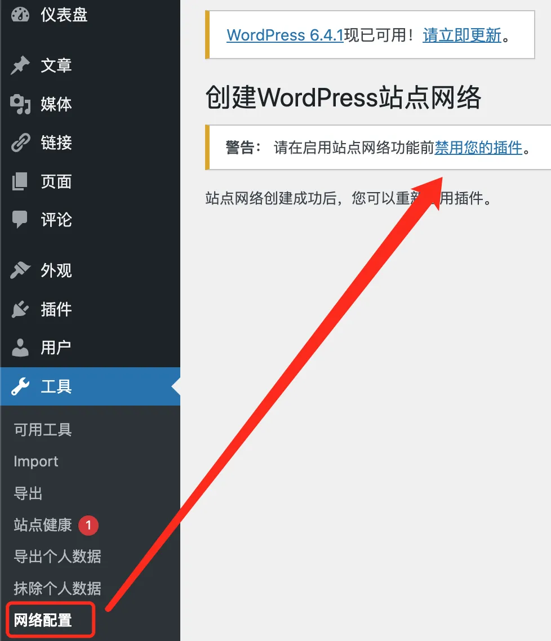Open the 网络配置 submenu item
Image resolution: width=551 pixels, height=641 pixels.
point(43,620)
